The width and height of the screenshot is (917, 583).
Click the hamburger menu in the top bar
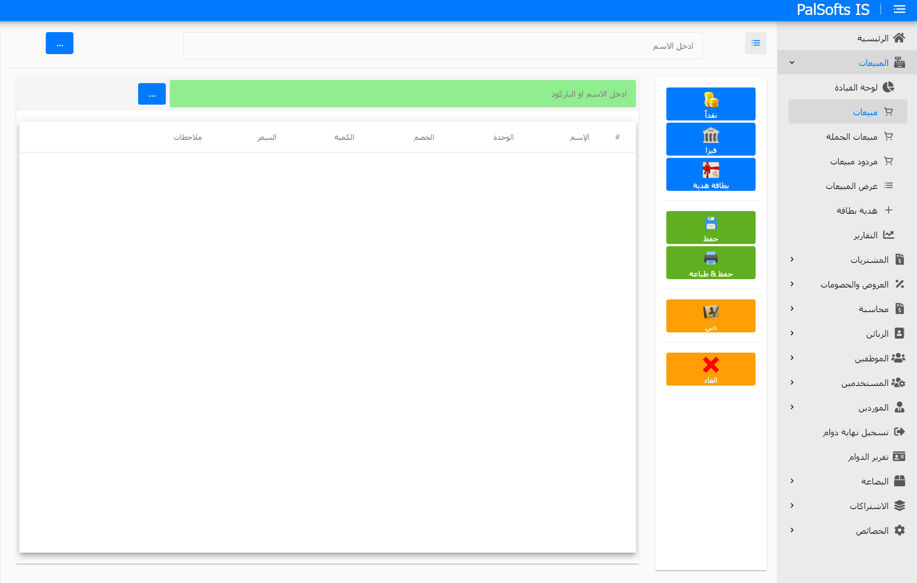pos(899,9)
